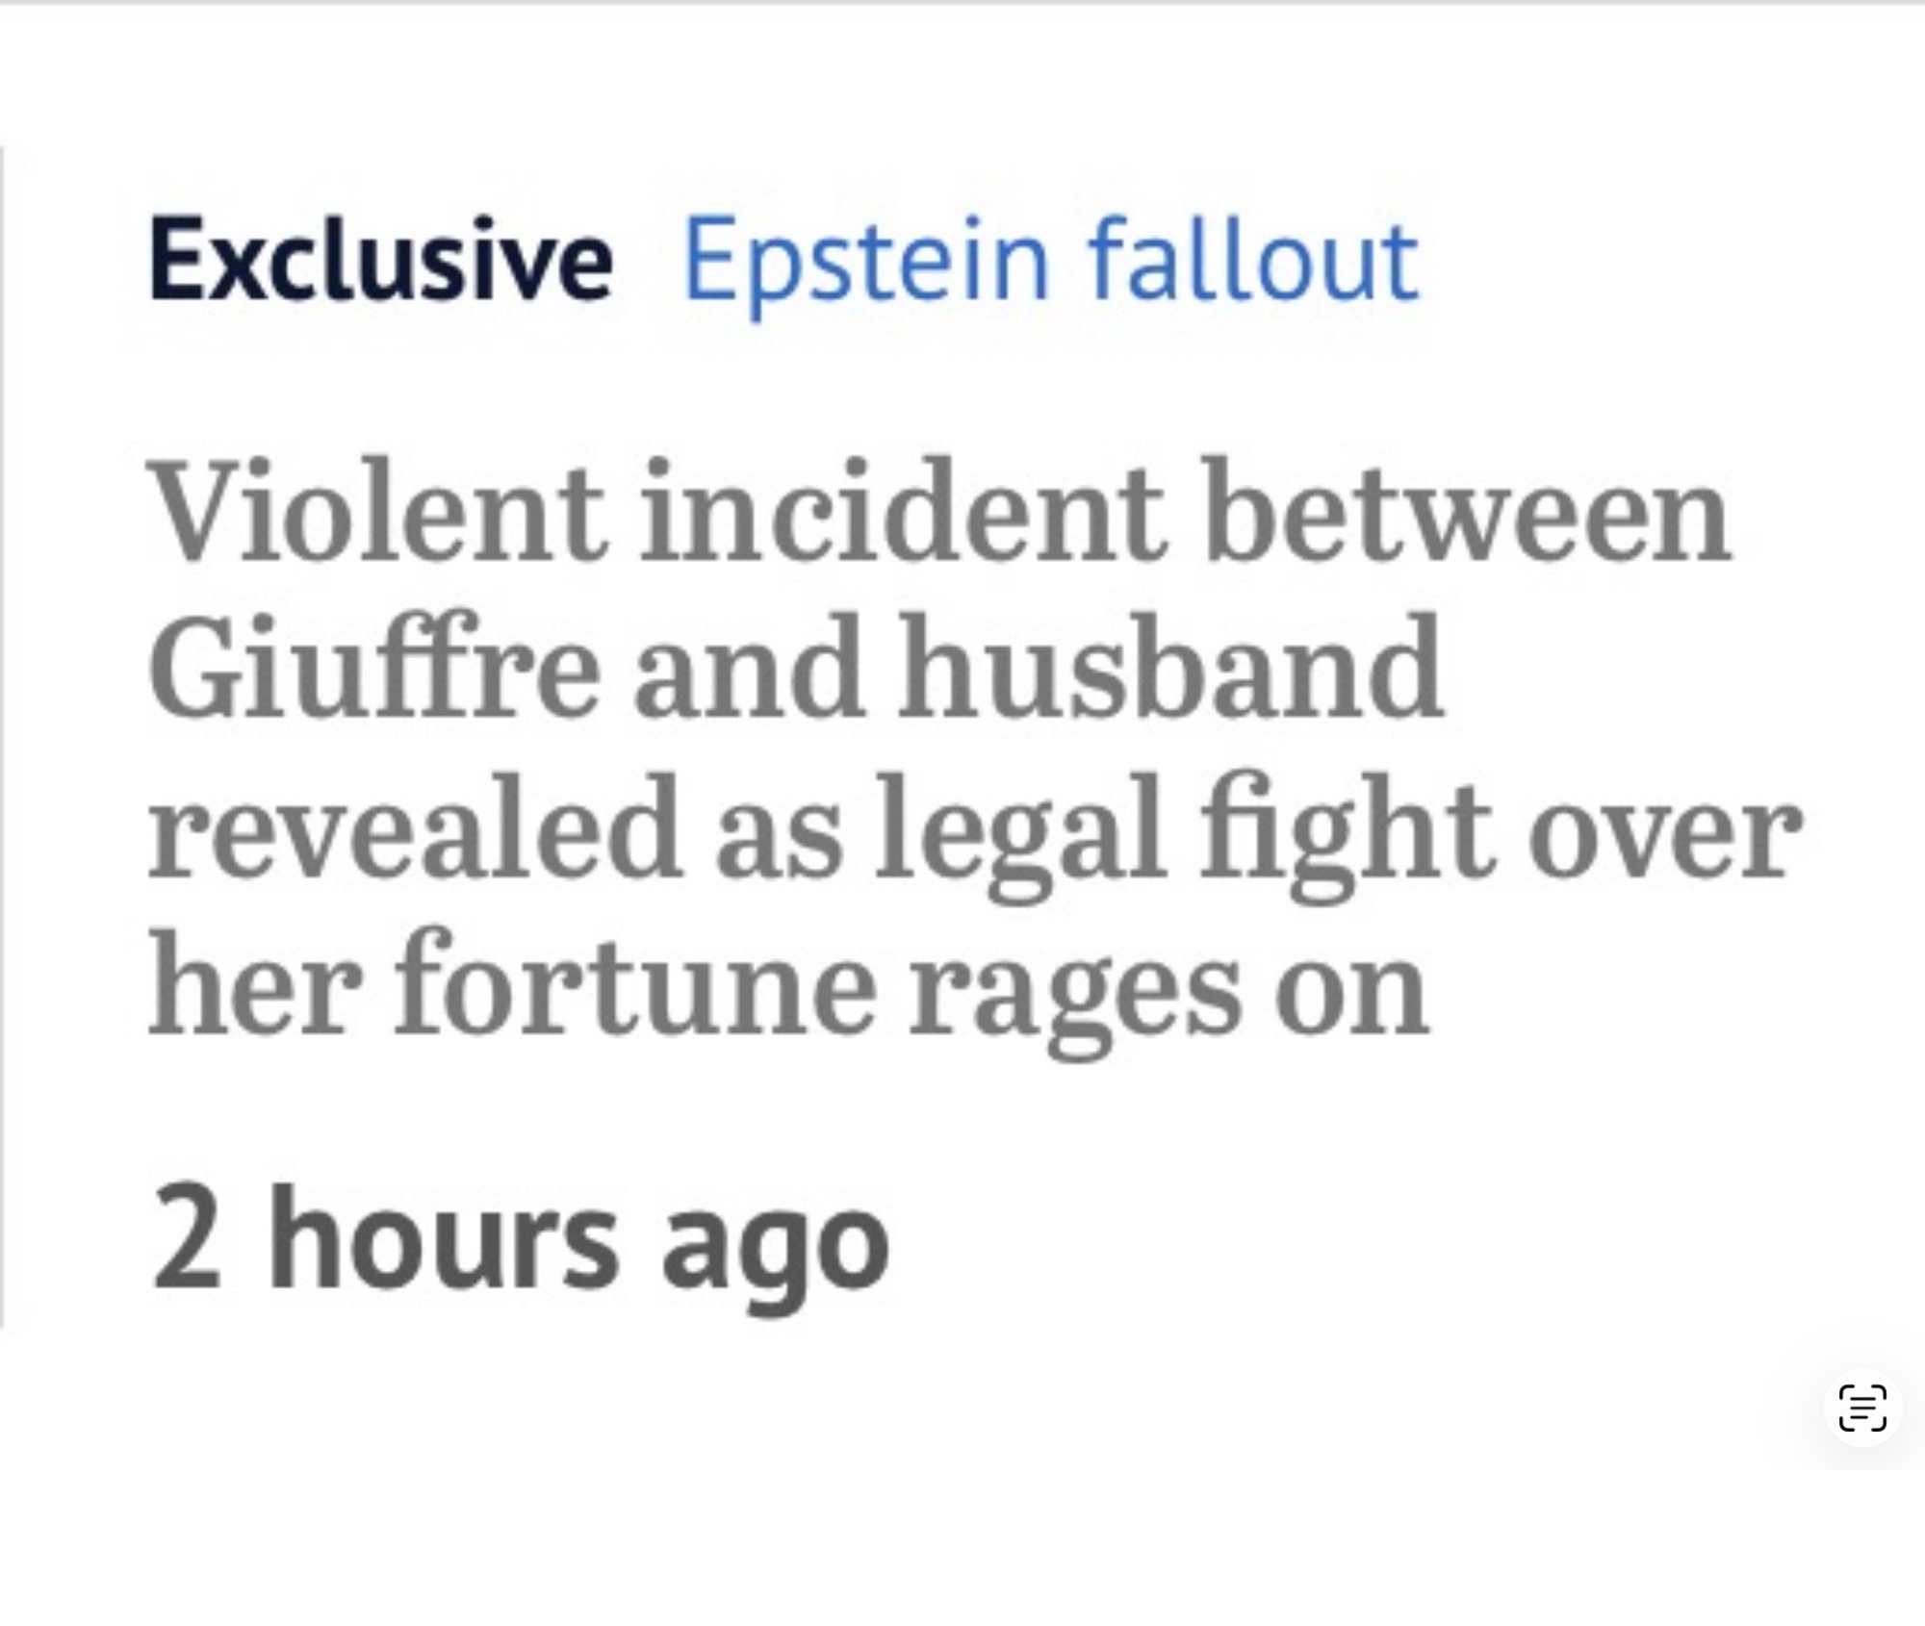Image resolution: width=1925 pixels, height=1626 pixels.
Task: Tap the live text scan icon
Action: click(1861, 1409)
